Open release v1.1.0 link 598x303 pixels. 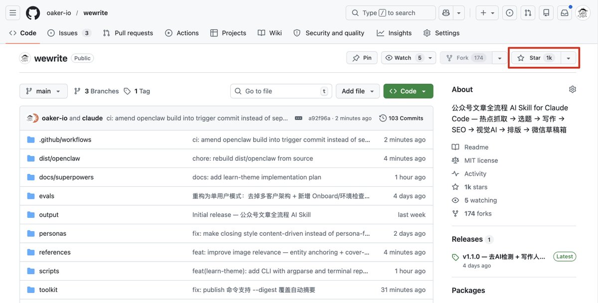[504, 257]
